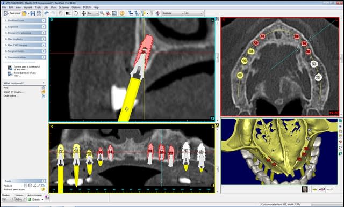Toggle the grayscale contrast toolbar button

coord(68,13)
